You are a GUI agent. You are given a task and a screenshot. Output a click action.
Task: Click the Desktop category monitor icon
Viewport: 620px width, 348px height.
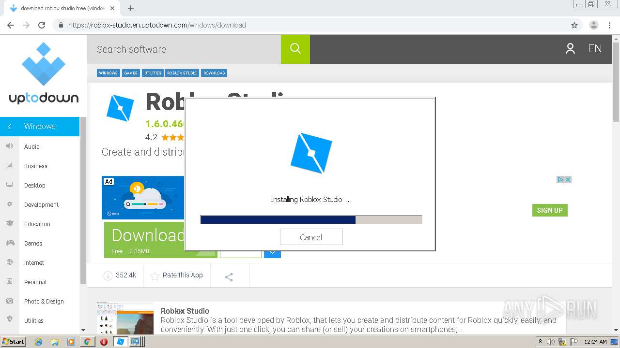pos(9,185)
